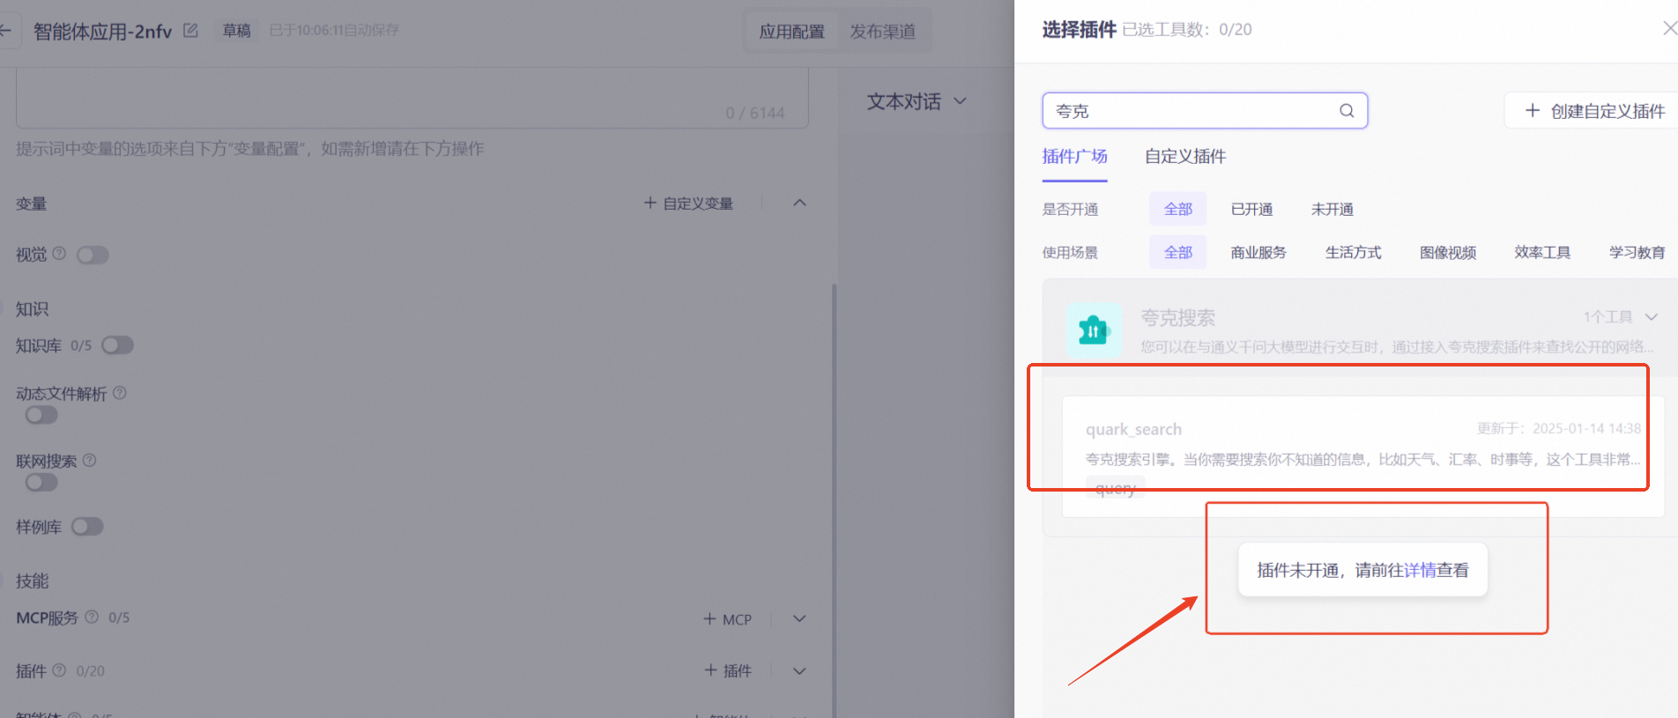Filter by 已开通 plugins
Image resolution: width=1678 pixels, height=718 pixels.
coord(1251,209)
